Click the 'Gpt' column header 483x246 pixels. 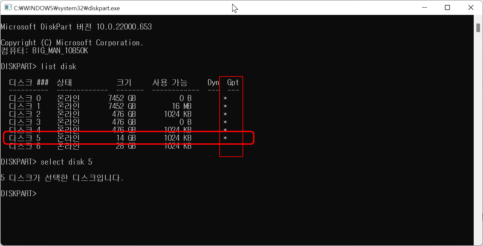233,82
